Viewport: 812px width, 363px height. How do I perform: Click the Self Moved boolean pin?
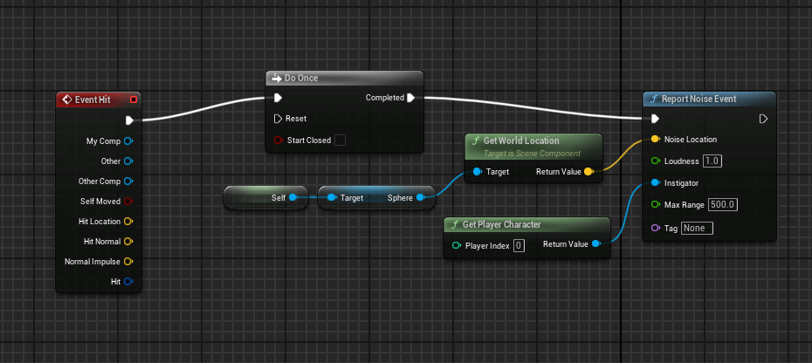pos(127,202)
